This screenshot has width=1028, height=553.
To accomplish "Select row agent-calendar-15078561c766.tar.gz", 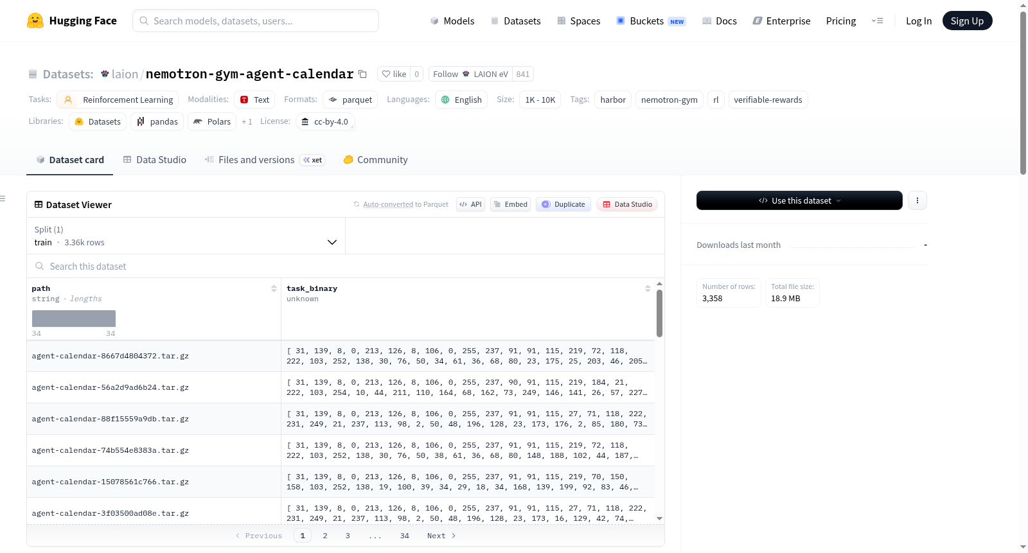I will [341, 482].
